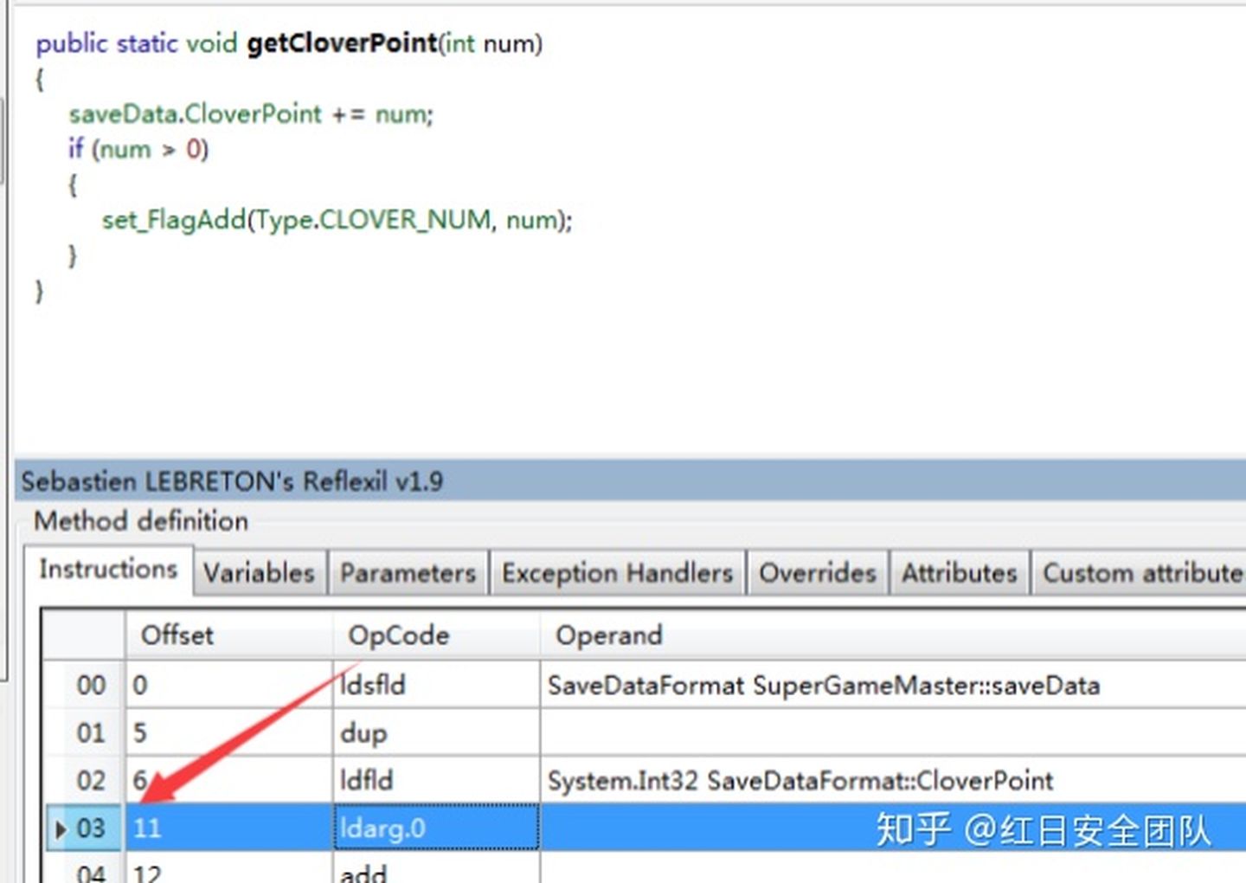Click the OpCode column header
The width and height of the screenshot is (1246, 883).
point(436,635)
